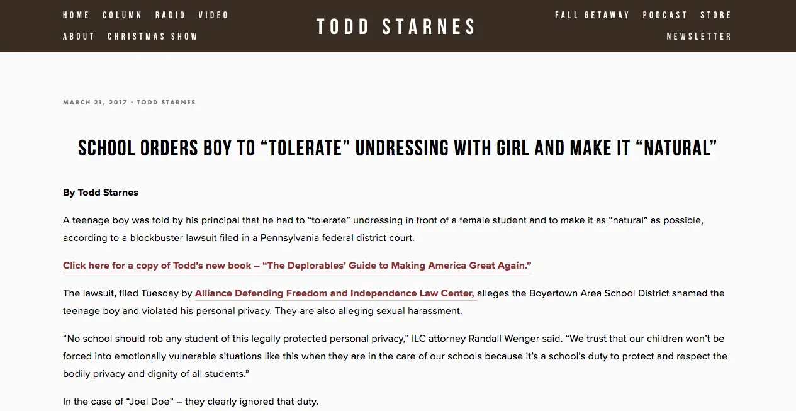
Task: Click the 'By Todd Starnes' bold text
Action: click(x=101, y=193)
